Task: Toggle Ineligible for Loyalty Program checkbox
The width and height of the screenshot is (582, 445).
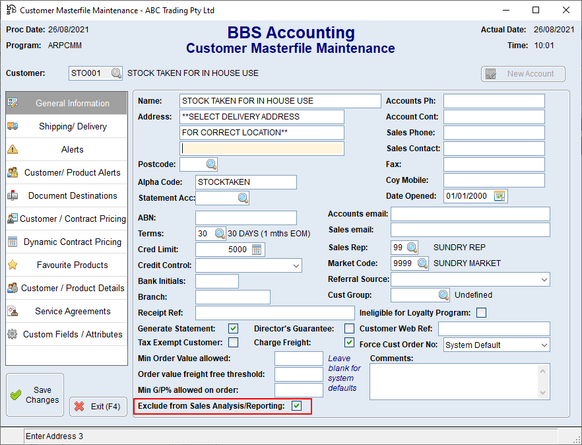Action: (481, 313)
